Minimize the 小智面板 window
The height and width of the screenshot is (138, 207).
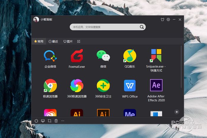point(174,20)
